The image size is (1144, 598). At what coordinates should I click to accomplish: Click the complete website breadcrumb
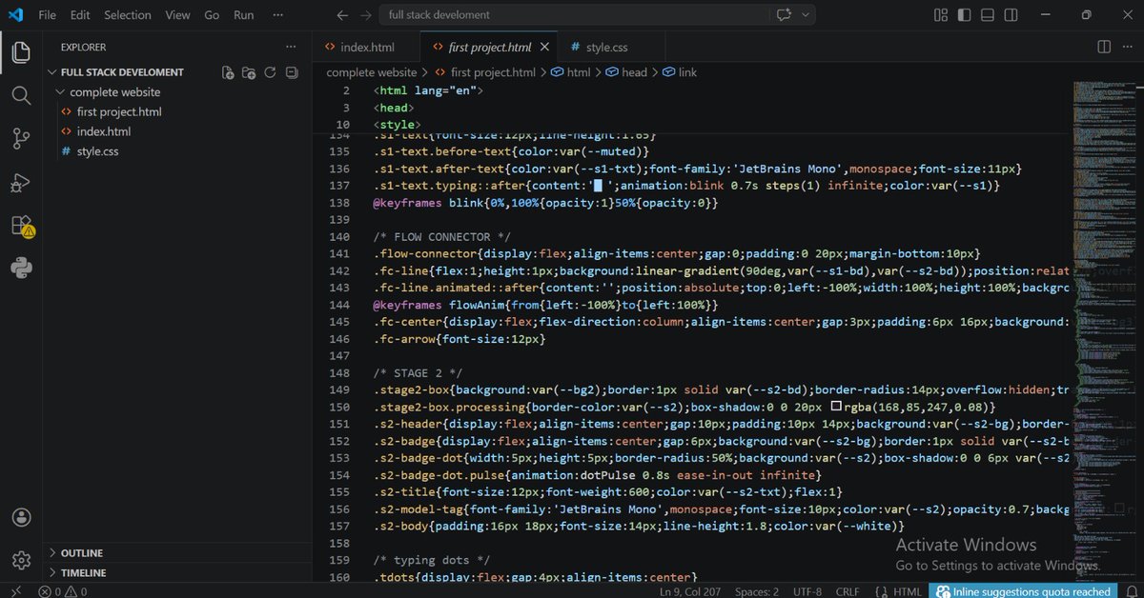(371, 72)
